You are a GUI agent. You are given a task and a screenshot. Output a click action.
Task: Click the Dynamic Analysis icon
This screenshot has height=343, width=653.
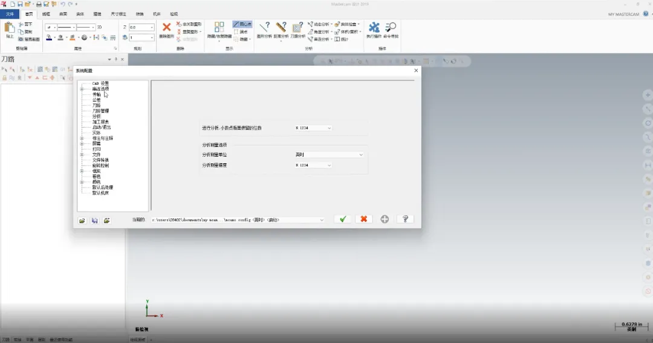click(310, 24)
